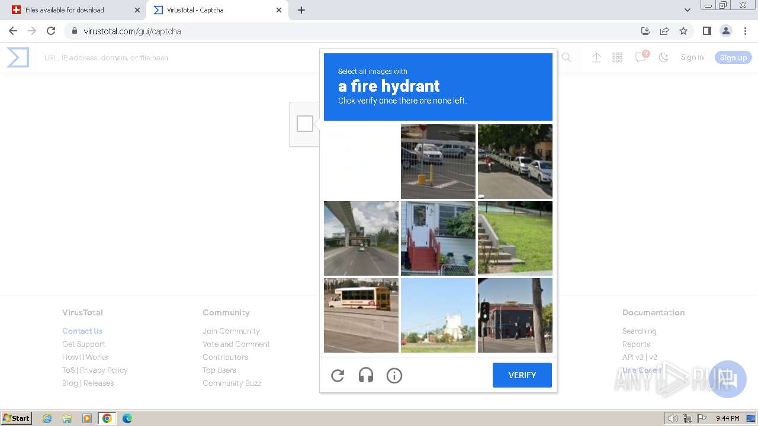
Task: Reload the page with browser refresh button
Action: coord(51,31)
